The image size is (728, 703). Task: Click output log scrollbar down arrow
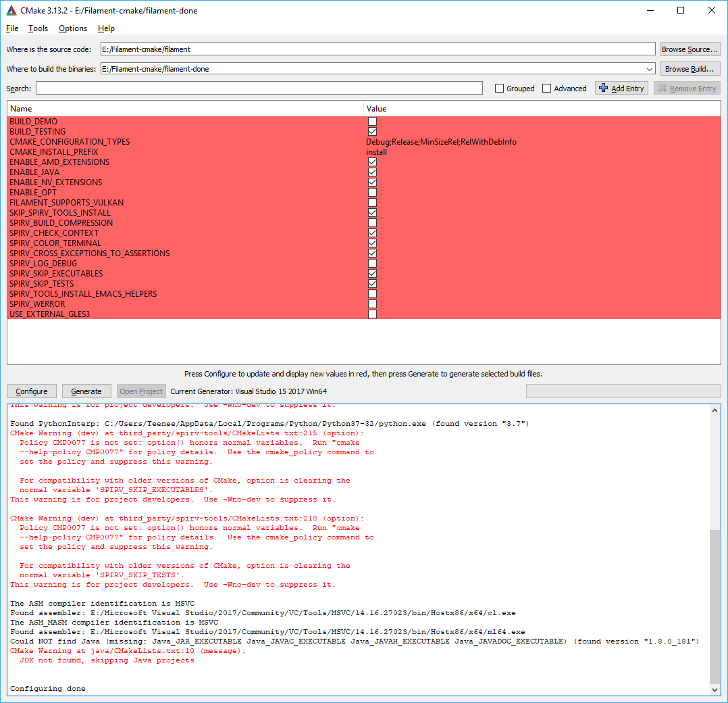pyautogui.click(x=714, y=690)
